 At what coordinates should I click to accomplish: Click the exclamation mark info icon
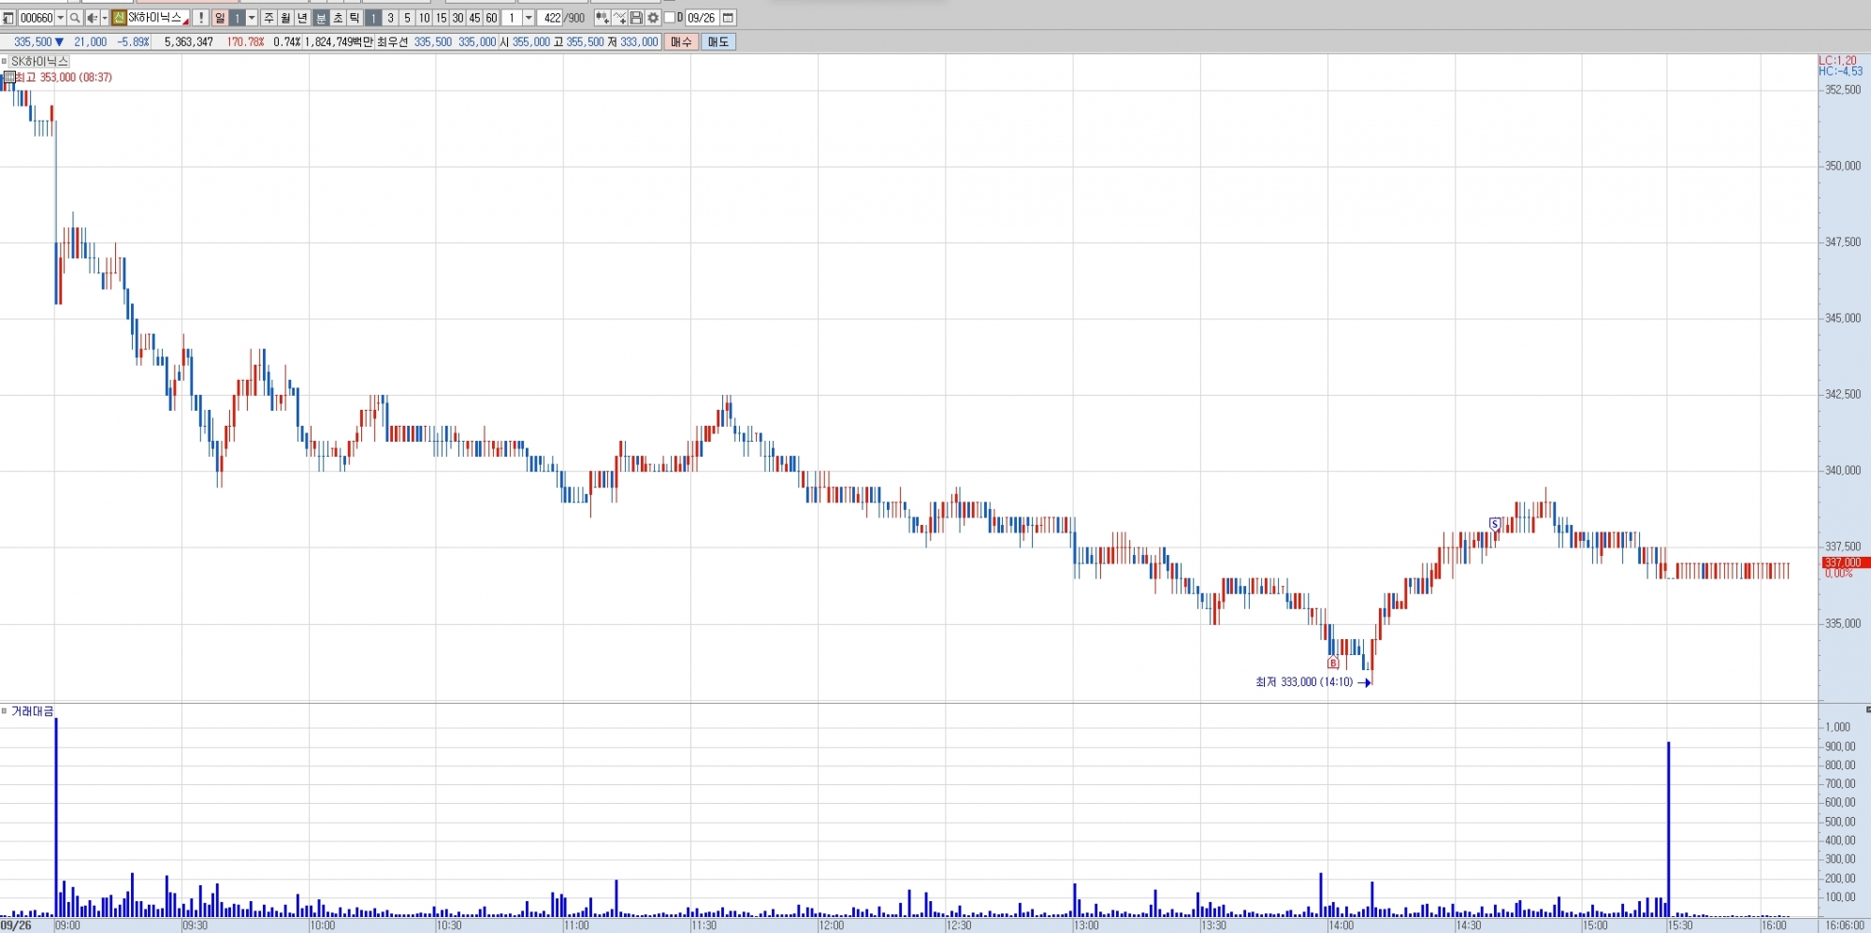pyautogui.click(x=201, y=18)
